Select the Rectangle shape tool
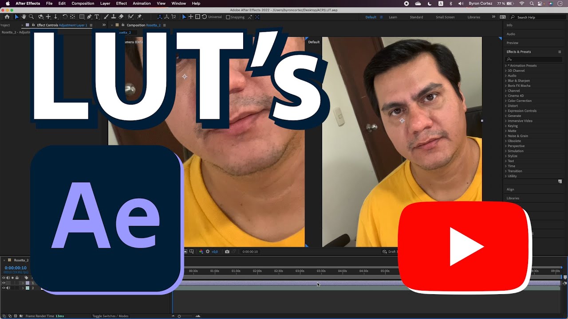 [x=82, y=17]
